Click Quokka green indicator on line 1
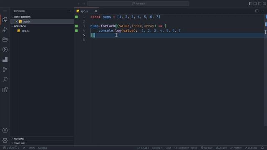The height and width of the screenshot is (150, 267). coord(76,17)
